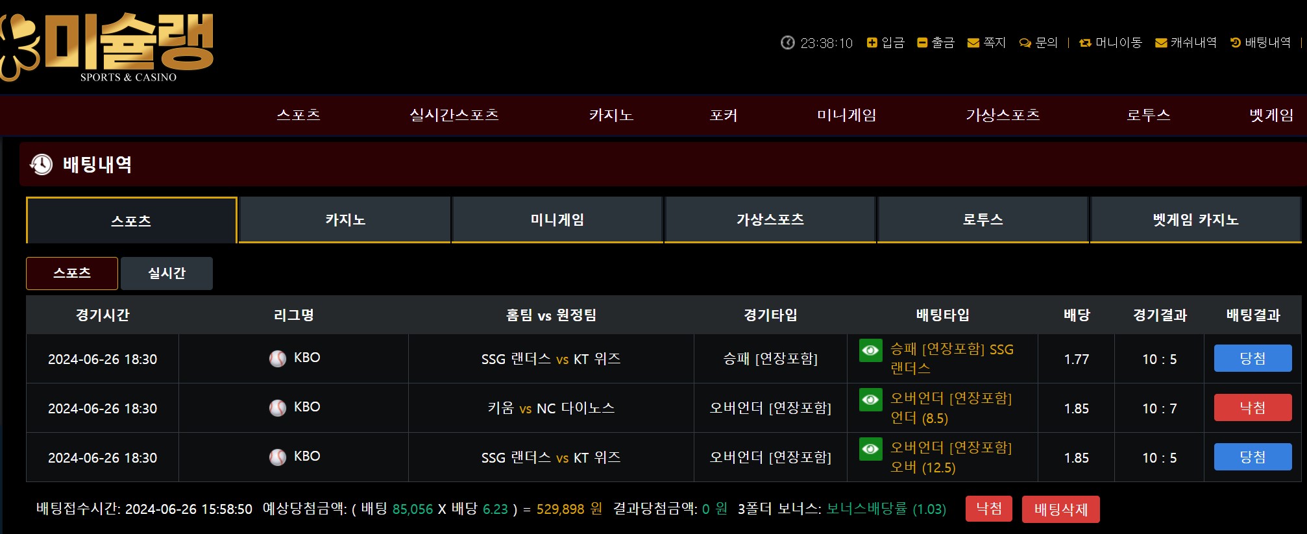This screenshot has height=534, width=1307.
Task: Click the 캐쉬내역 envelope icon
Action: pyautogui.click(x=1161, y=43)
